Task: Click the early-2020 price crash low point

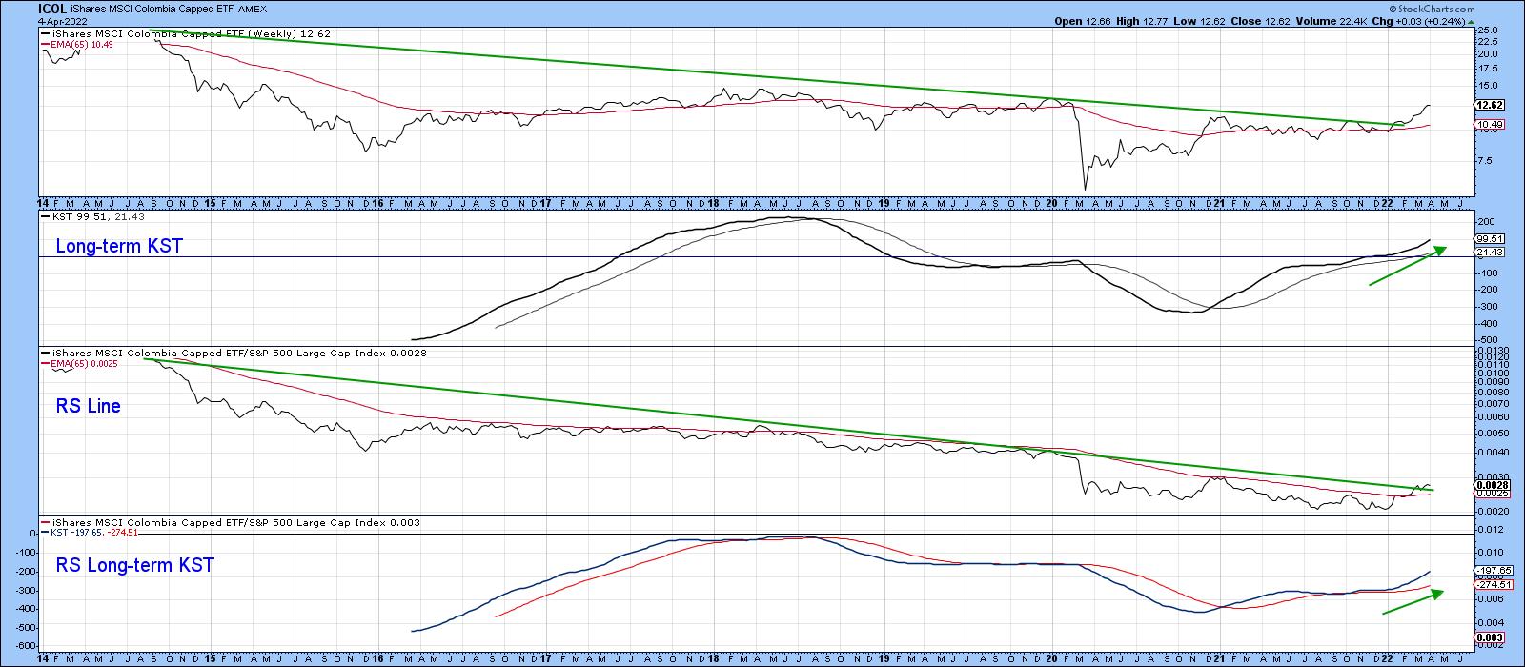Action: (x=1085, y=188)
